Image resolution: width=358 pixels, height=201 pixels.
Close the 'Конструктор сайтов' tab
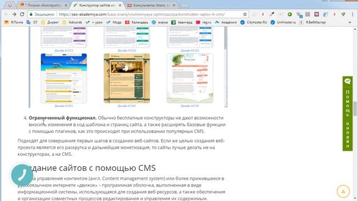click(x=120, y=5)
